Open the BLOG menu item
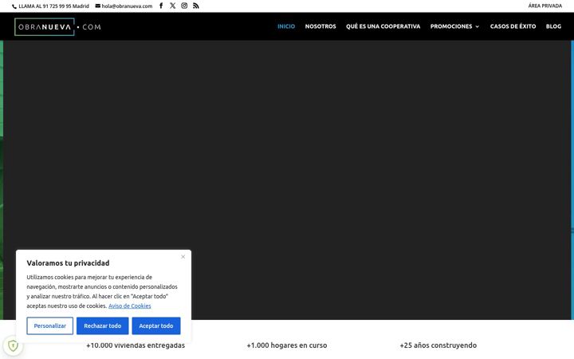Viewport: 574px width, 359px height. pyautogui.click(x=553, y=26)
